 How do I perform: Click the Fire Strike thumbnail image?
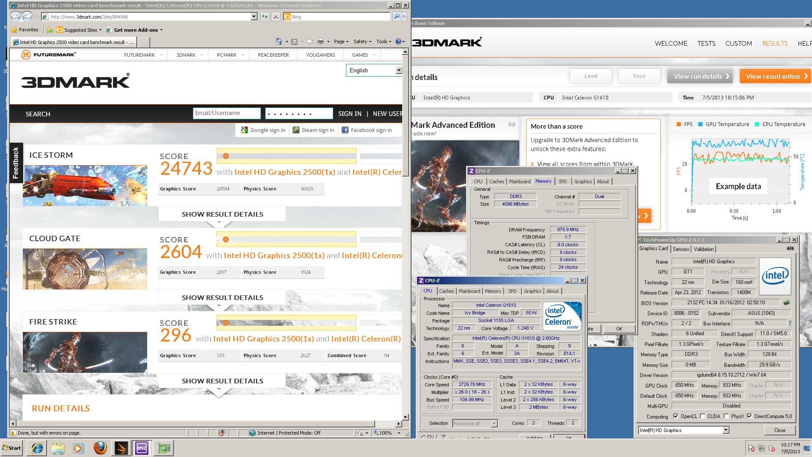point(85,352)
